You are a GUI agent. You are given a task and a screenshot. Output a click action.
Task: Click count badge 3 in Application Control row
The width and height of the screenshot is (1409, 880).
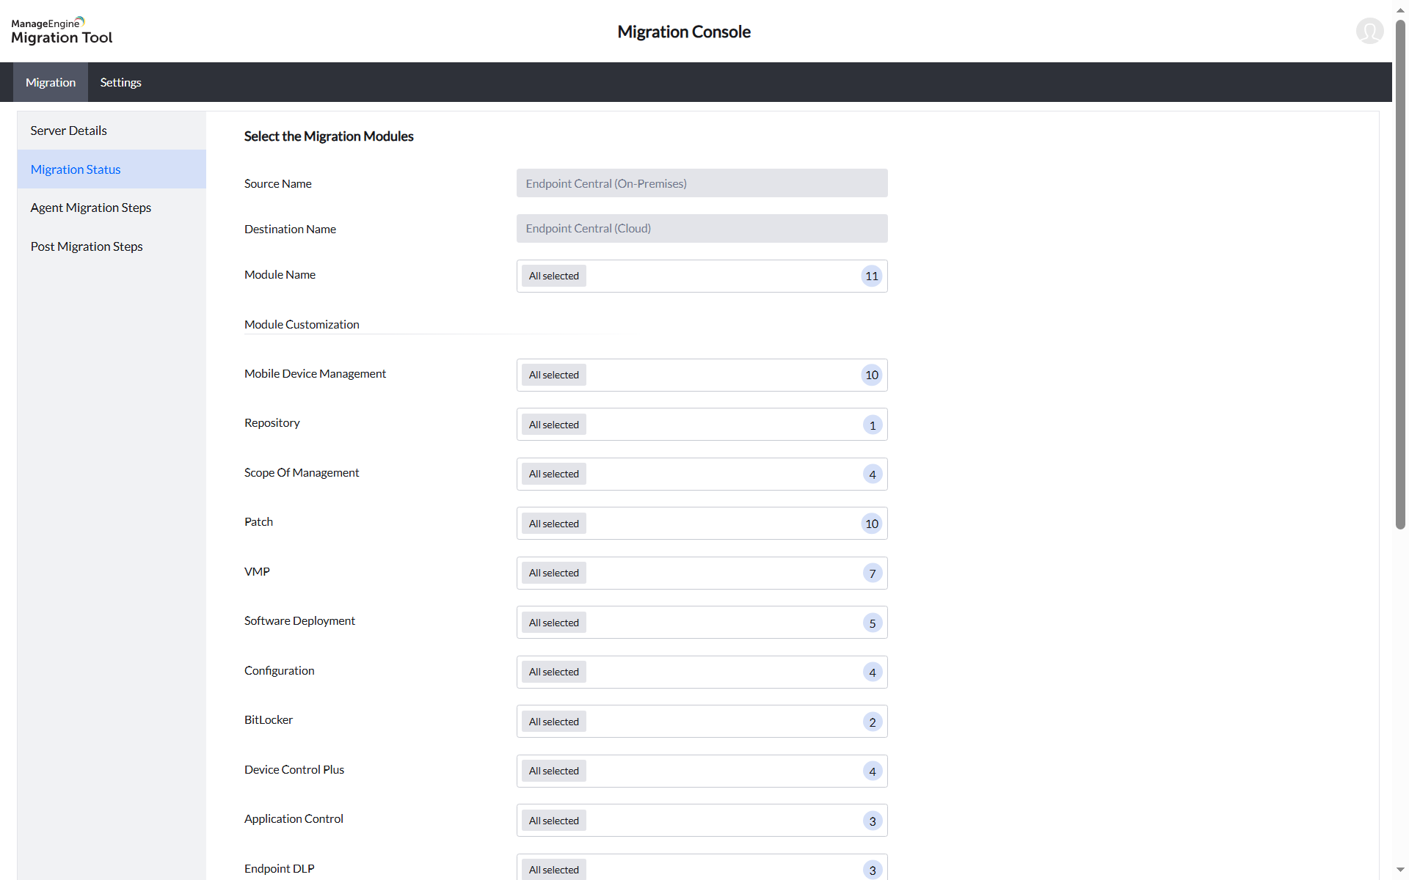click(x=873, y=821)
